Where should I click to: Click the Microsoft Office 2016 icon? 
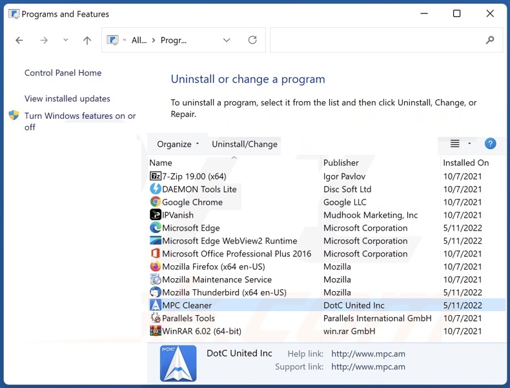[x=156, y=253]
